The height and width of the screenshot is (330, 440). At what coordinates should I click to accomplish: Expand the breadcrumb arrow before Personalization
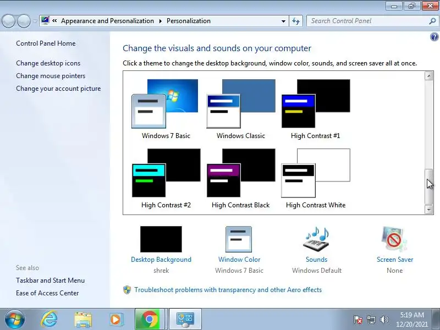(x=161, y=21)
